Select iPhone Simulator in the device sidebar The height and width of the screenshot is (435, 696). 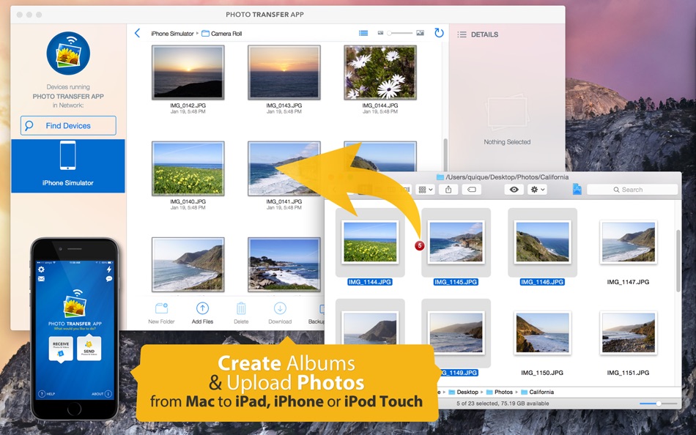pyautogui.click(x=68, y=167)
